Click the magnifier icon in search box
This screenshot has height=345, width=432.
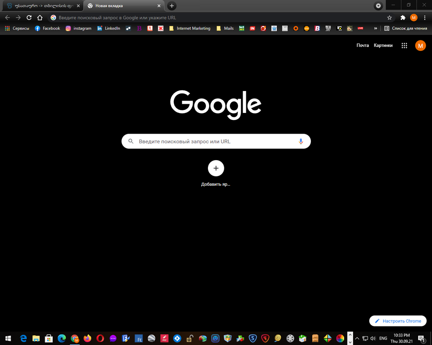click(131, 142)
